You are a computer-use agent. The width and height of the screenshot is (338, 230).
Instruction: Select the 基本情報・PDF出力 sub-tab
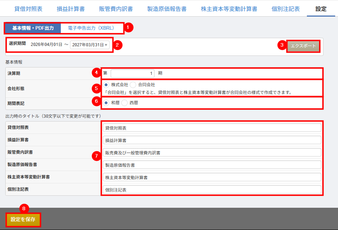click(33, 28)
